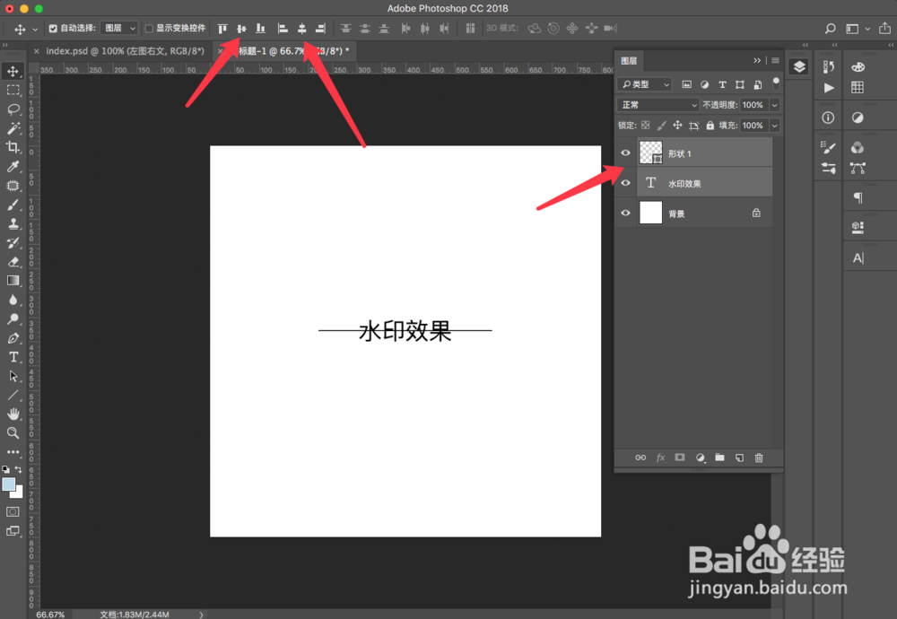Image resolution: width=897 pixels, height=619 pixels.
Task: Hide the 形状 1 layer
Action: (625, 153)
